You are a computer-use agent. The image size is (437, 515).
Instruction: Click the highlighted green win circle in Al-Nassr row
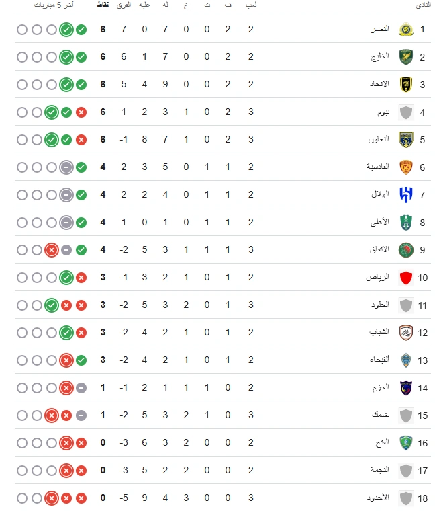(66, 30)
